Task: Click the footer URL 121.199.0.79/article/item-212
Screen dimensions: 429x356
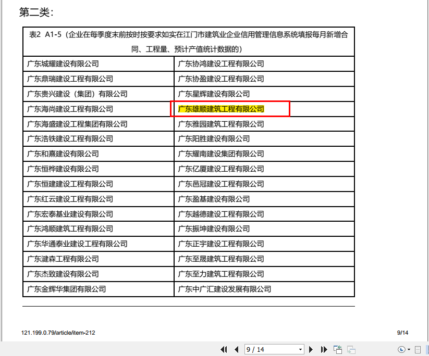Action: [58, 333]
